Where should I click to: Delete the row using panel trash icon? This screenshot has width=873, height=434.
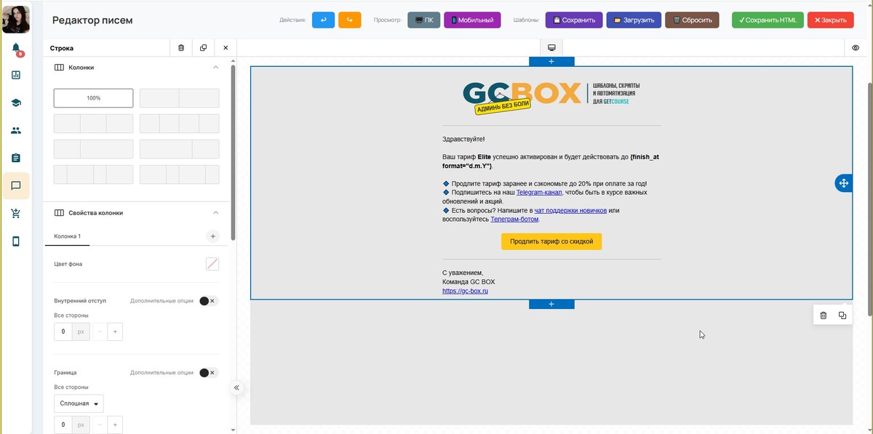pyautogui.click(x=181, y=48)
